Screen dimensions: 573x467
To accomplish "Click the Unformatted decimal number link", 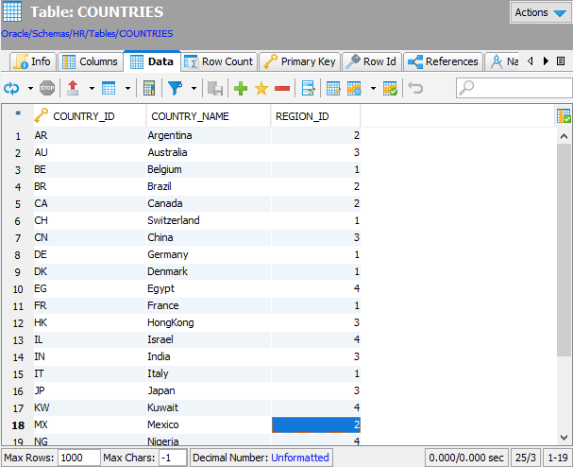I will coord(300,458).
